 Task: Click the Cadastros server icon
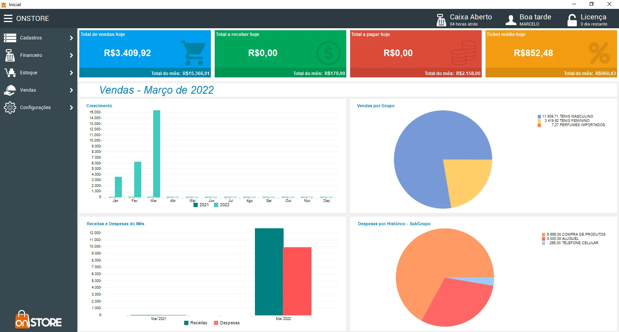pos(10,38)
